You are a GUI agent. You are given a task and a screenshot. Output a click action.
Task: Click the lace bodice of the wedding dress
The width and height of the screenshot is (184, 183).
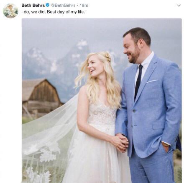pos(102,113)
